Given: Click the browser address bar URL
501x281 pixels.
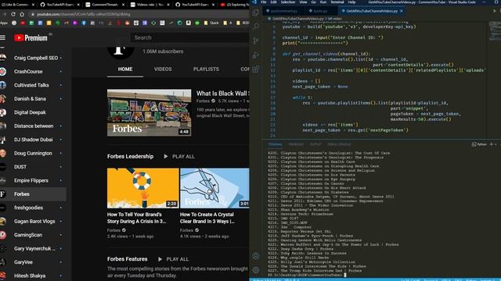Looking at the screenshot, I should [x=84, y=14].
